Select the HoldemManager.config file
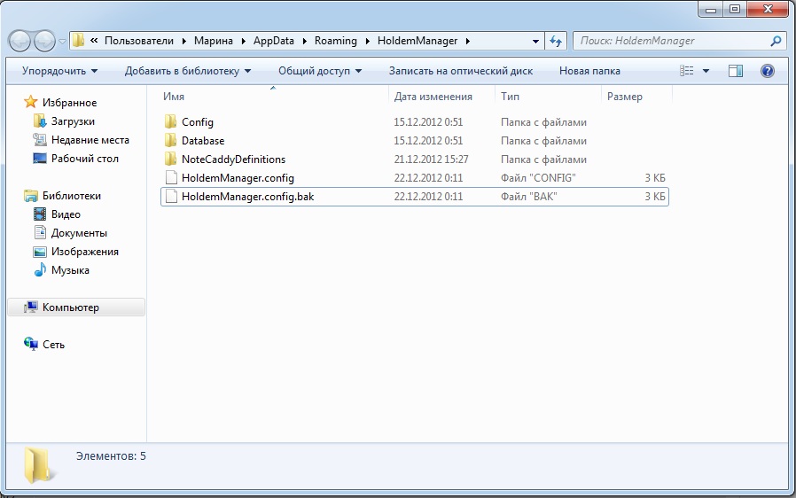Viewport: 796px width, 498px height. pos(238,178)
